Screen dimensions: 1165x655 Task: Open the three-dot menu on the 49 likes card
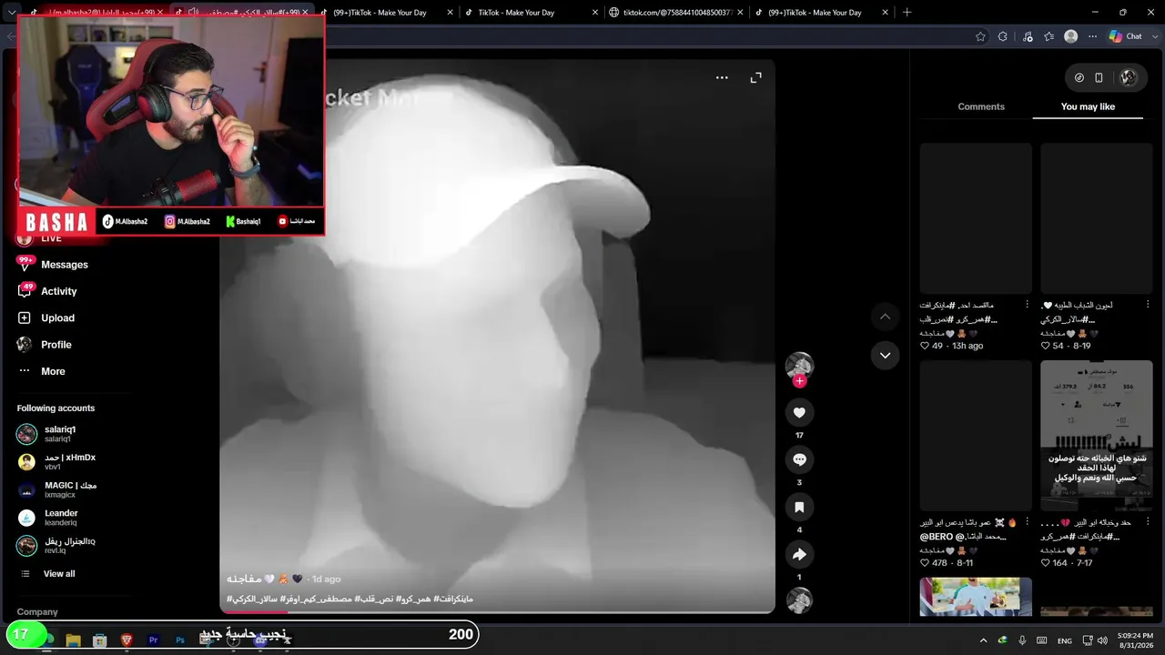pos(1028,305)
